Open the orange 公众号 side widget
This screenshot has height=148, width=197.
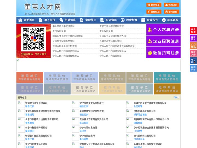[193, 46]
